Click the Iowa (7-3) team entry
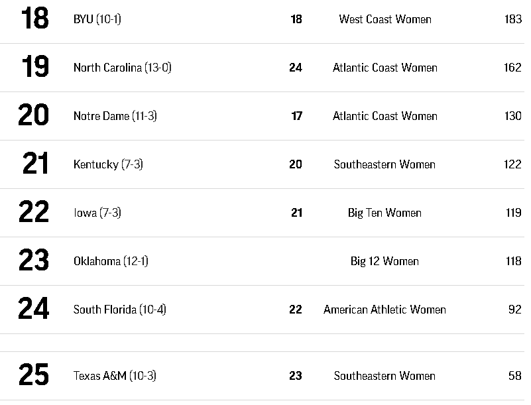 (97, 213)
